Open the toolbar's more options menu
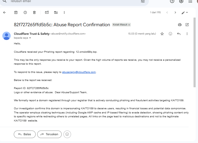The image size is (198, 143). click(x=64, y=12)
